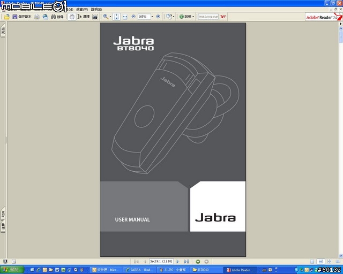Click the vertical scrollbar down arrow
This screenshot has width=343, height=274.
(341, 255)
